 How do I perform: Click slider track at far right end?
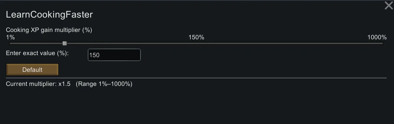tap(381, 43)
